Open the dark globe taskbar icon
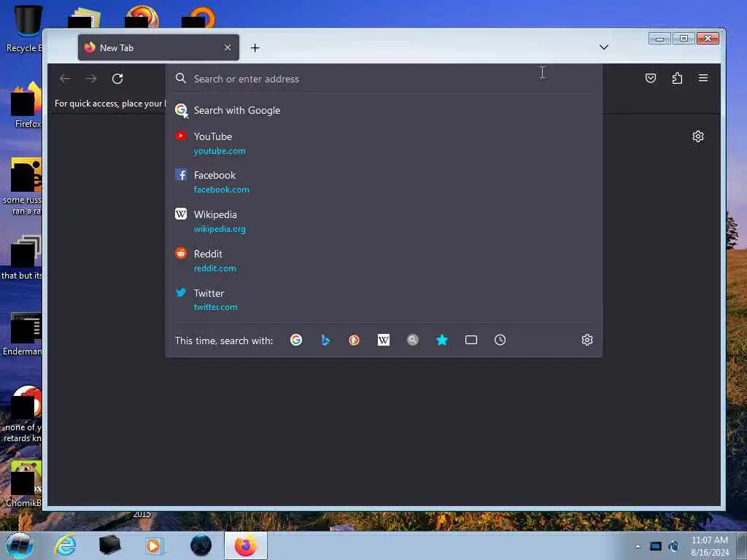Image resolution: width=747 pixels, height=560 pixels. pyautogui.click(x=201, y=545)
